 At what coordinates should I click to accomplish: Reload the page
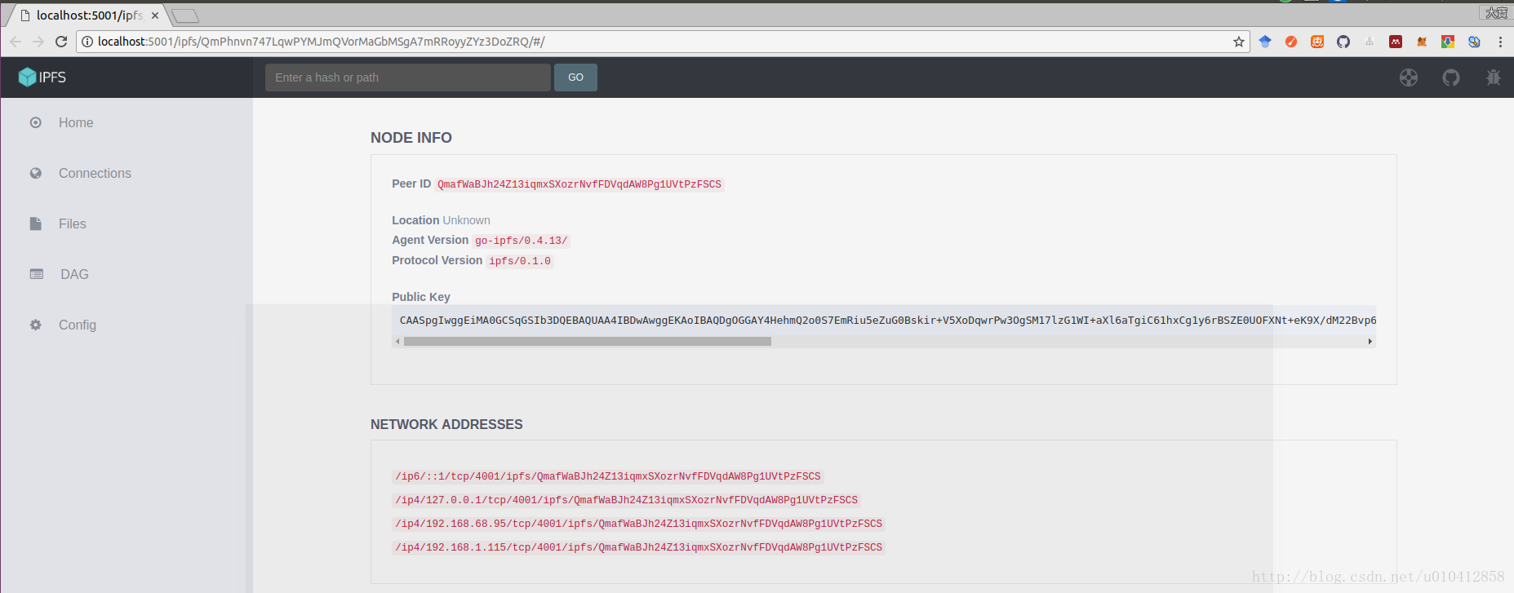(x=61, y=42)
